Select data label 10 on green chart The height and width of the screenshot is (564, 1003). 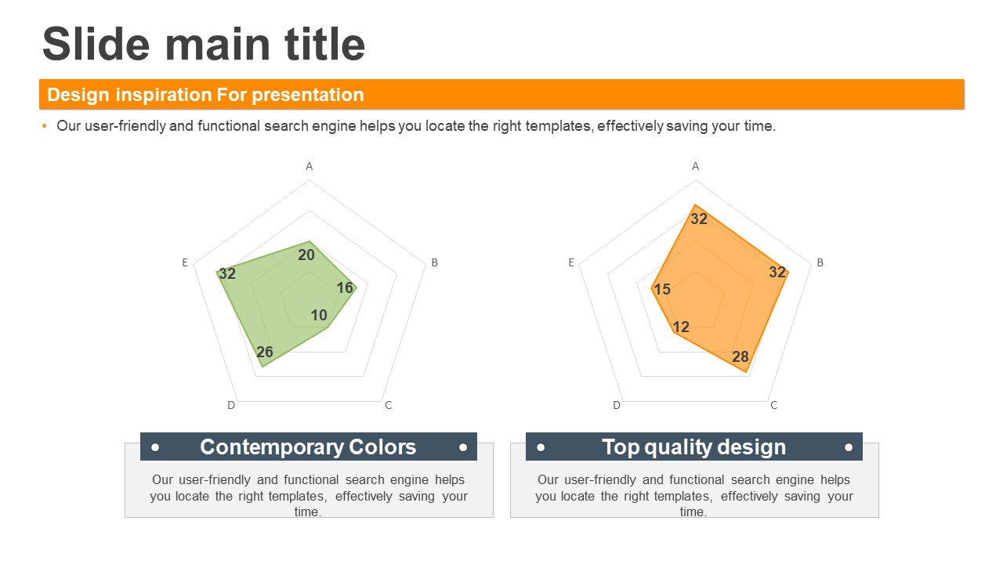coord(319,316)
